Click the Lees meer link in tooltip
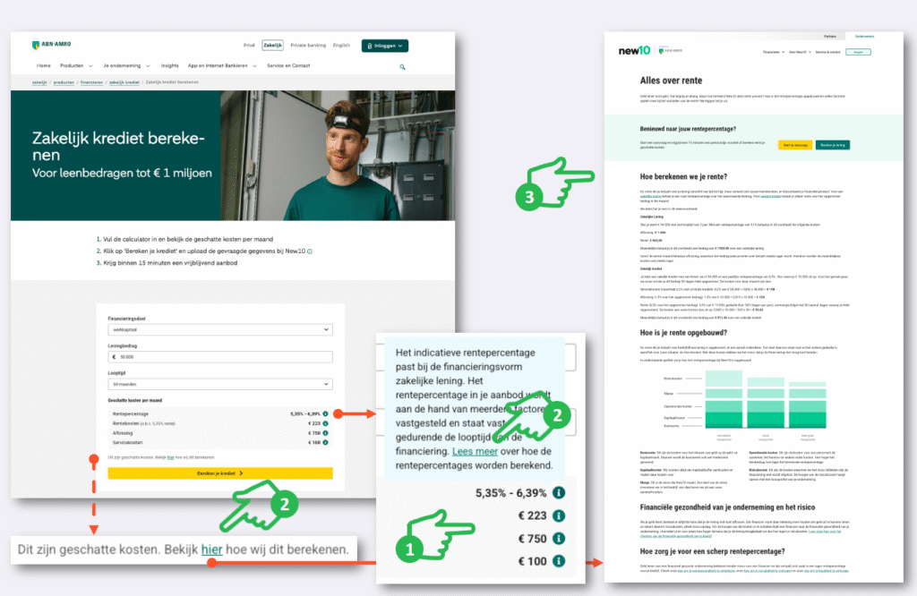 coord(470,452)
